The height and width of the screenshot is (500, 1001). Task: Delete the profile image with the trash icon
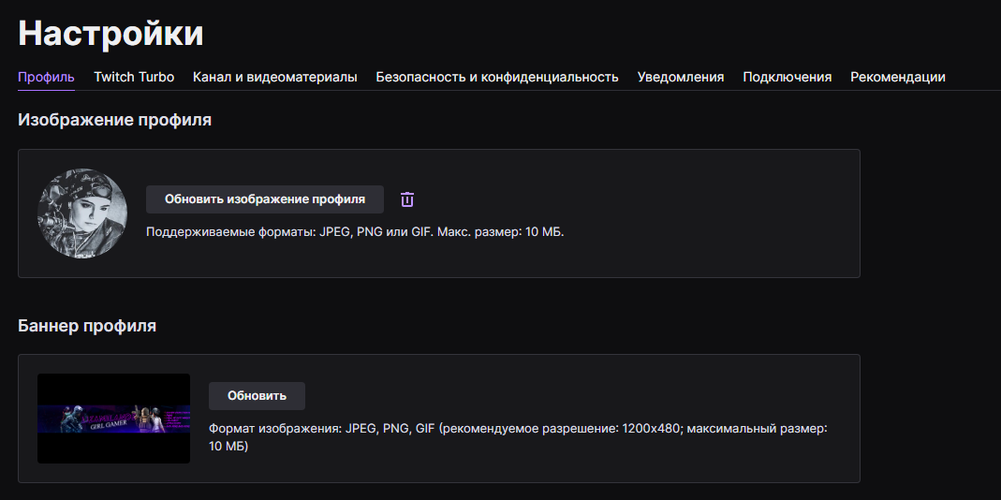[x=407, y=199]
